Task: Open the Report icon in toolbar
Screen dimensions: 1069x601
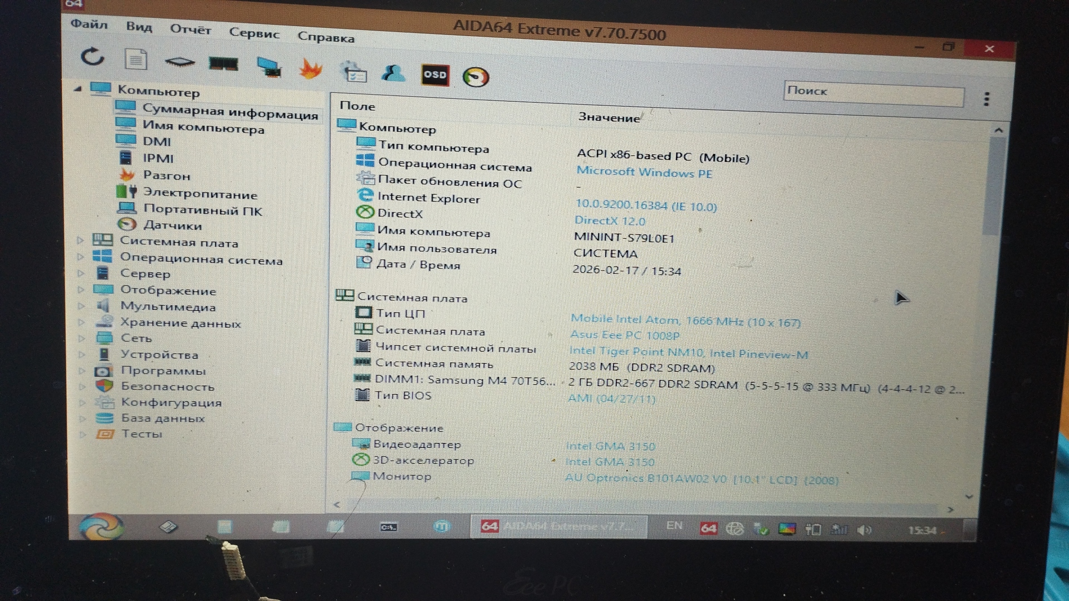Action: click(x=136, y=60)
